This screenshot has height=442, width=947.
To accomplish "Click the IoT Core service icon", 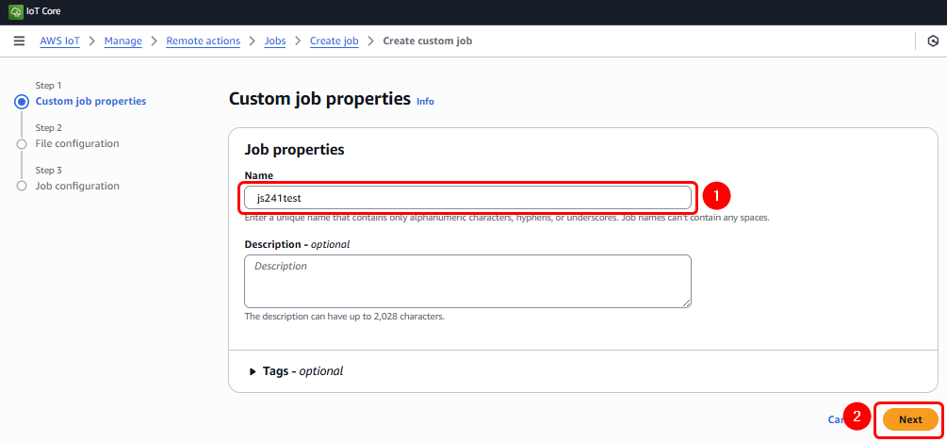I will click(x=16, y=11).
